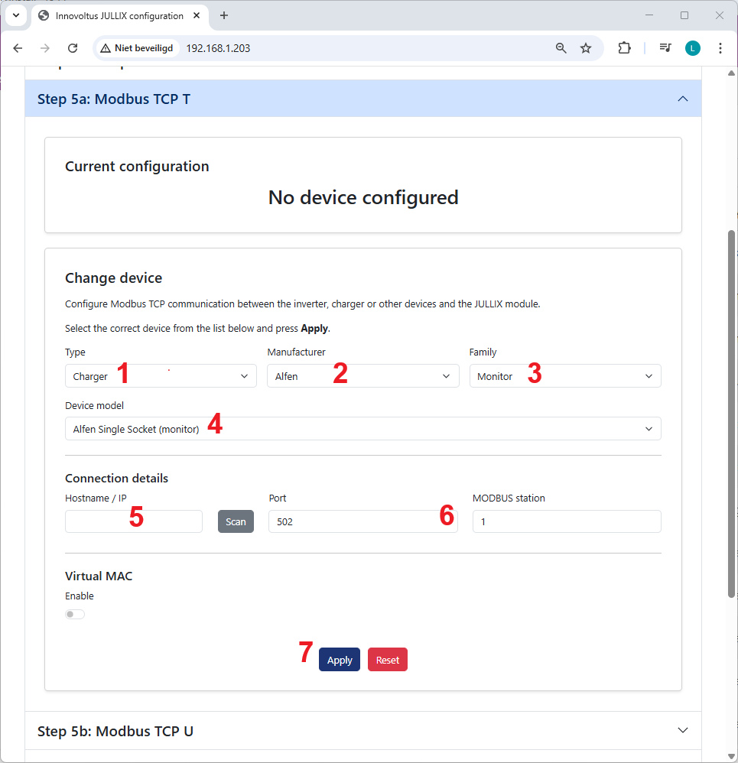
Task: Click the zoom magnifier icon in address bar
Action: pos(561,48)
